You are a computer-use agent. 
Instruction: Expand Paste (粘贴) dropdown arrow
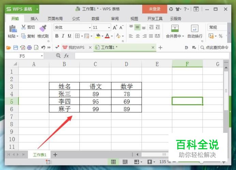pos(17,36)
